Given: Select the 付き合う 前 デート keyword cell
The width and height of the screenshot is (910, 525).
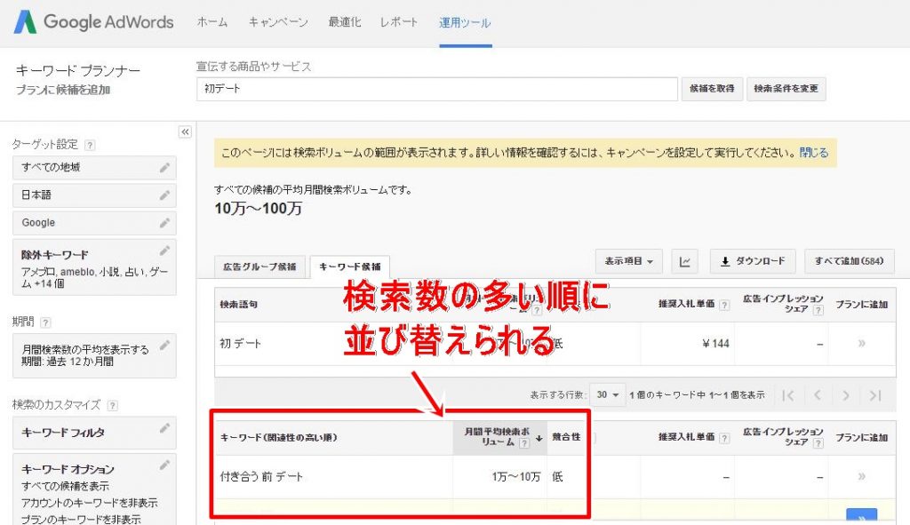Looking at the screenshot, I should [261, 477].
